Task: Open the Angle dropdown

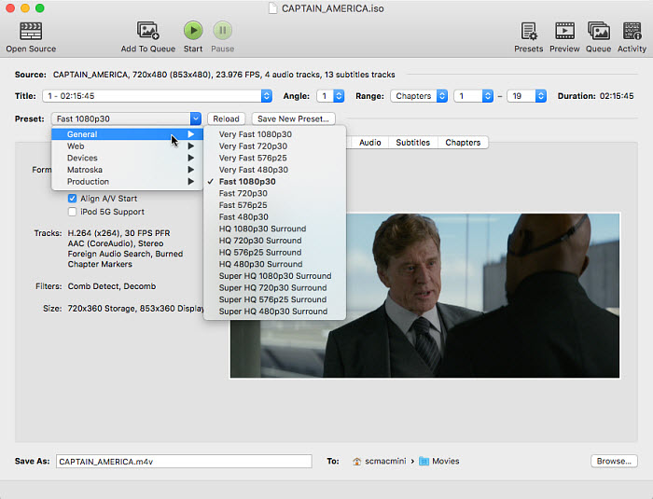Action: click(x=330, y=96)
